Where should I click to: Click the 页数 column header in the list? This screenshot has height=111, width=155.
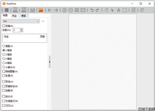[42, 36]
